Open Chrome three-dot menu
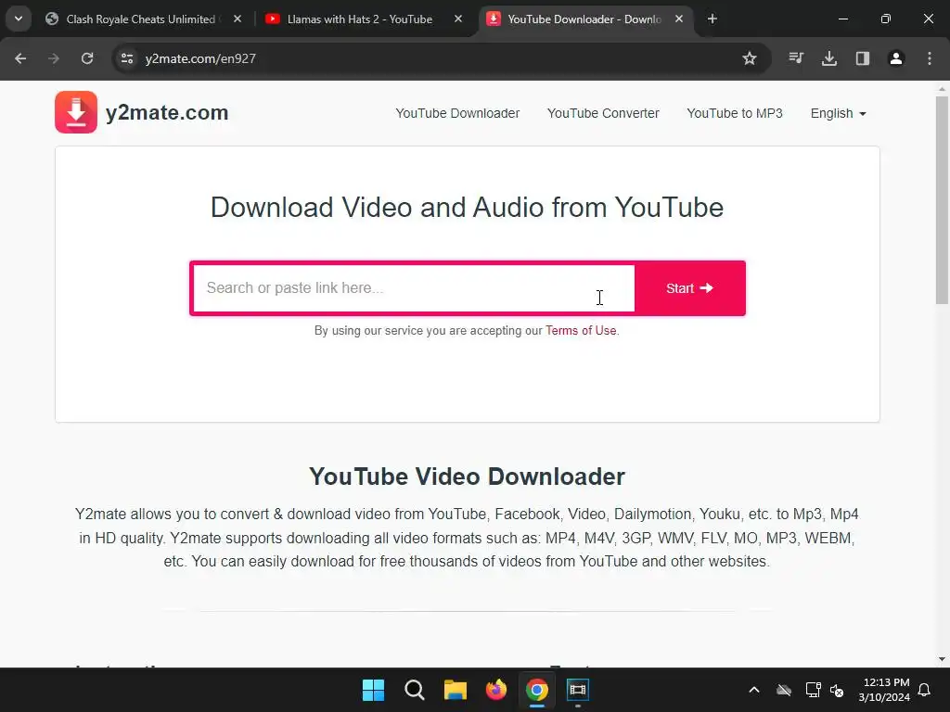950x712 pixels. (930, 58)
